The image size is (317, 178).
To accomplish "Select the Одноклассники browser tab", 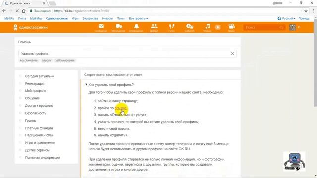I will tap(24, 3).
